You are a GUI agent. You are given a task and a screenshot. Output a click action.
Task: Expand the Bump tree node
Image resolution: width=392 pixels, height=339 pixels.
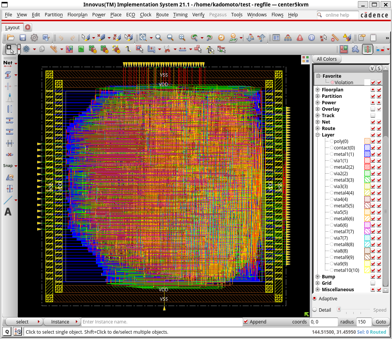pos(317,276)
